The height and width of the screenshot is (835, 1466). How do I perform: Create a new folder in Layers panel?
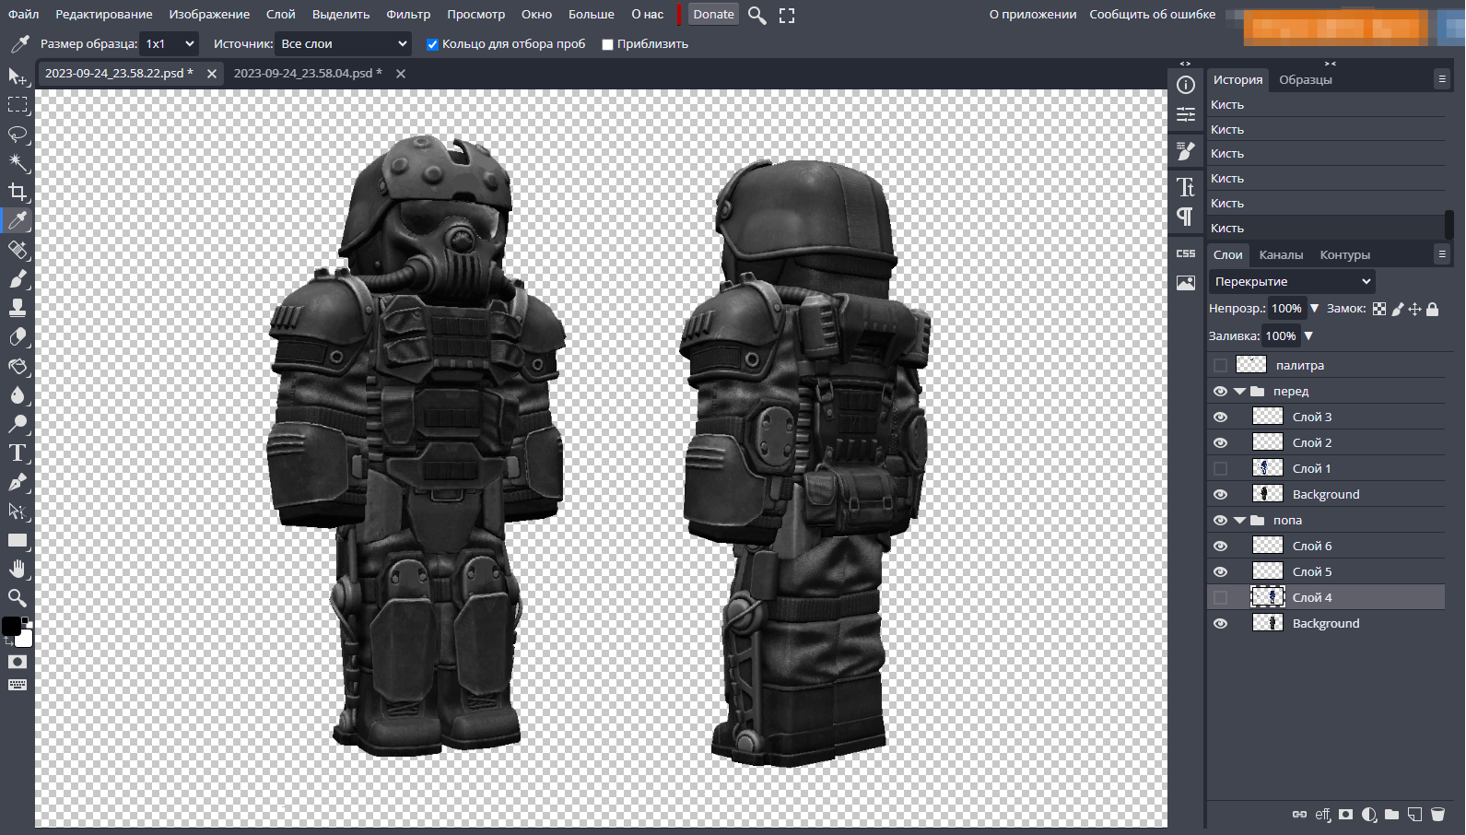click(x=1391, y=814)
